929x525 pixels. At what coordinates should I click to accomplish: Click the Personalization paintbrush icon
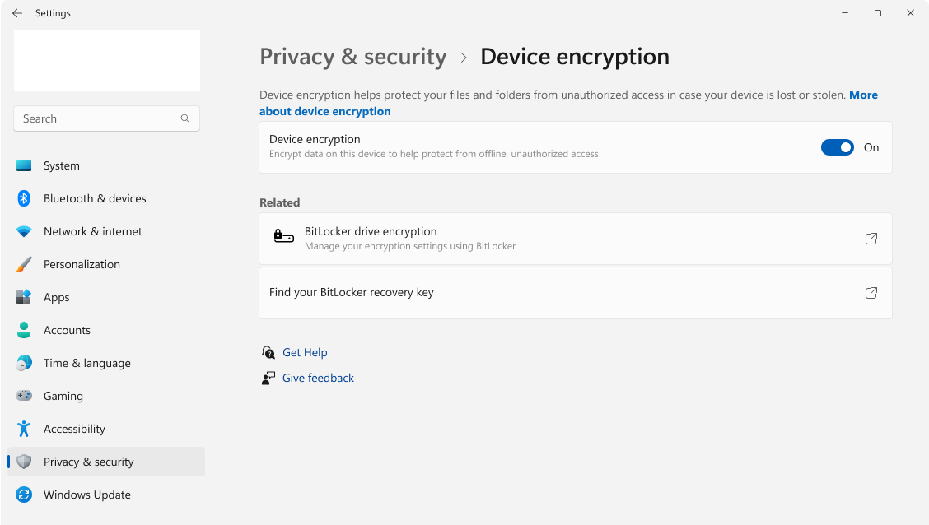tap(24, 265)
